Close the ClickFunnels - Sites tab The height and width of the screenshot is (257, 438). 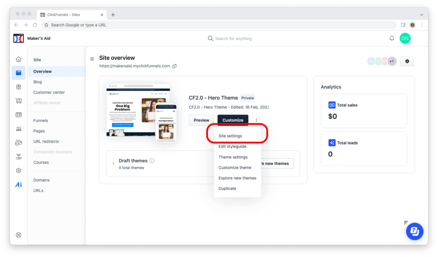click(102, 15)
